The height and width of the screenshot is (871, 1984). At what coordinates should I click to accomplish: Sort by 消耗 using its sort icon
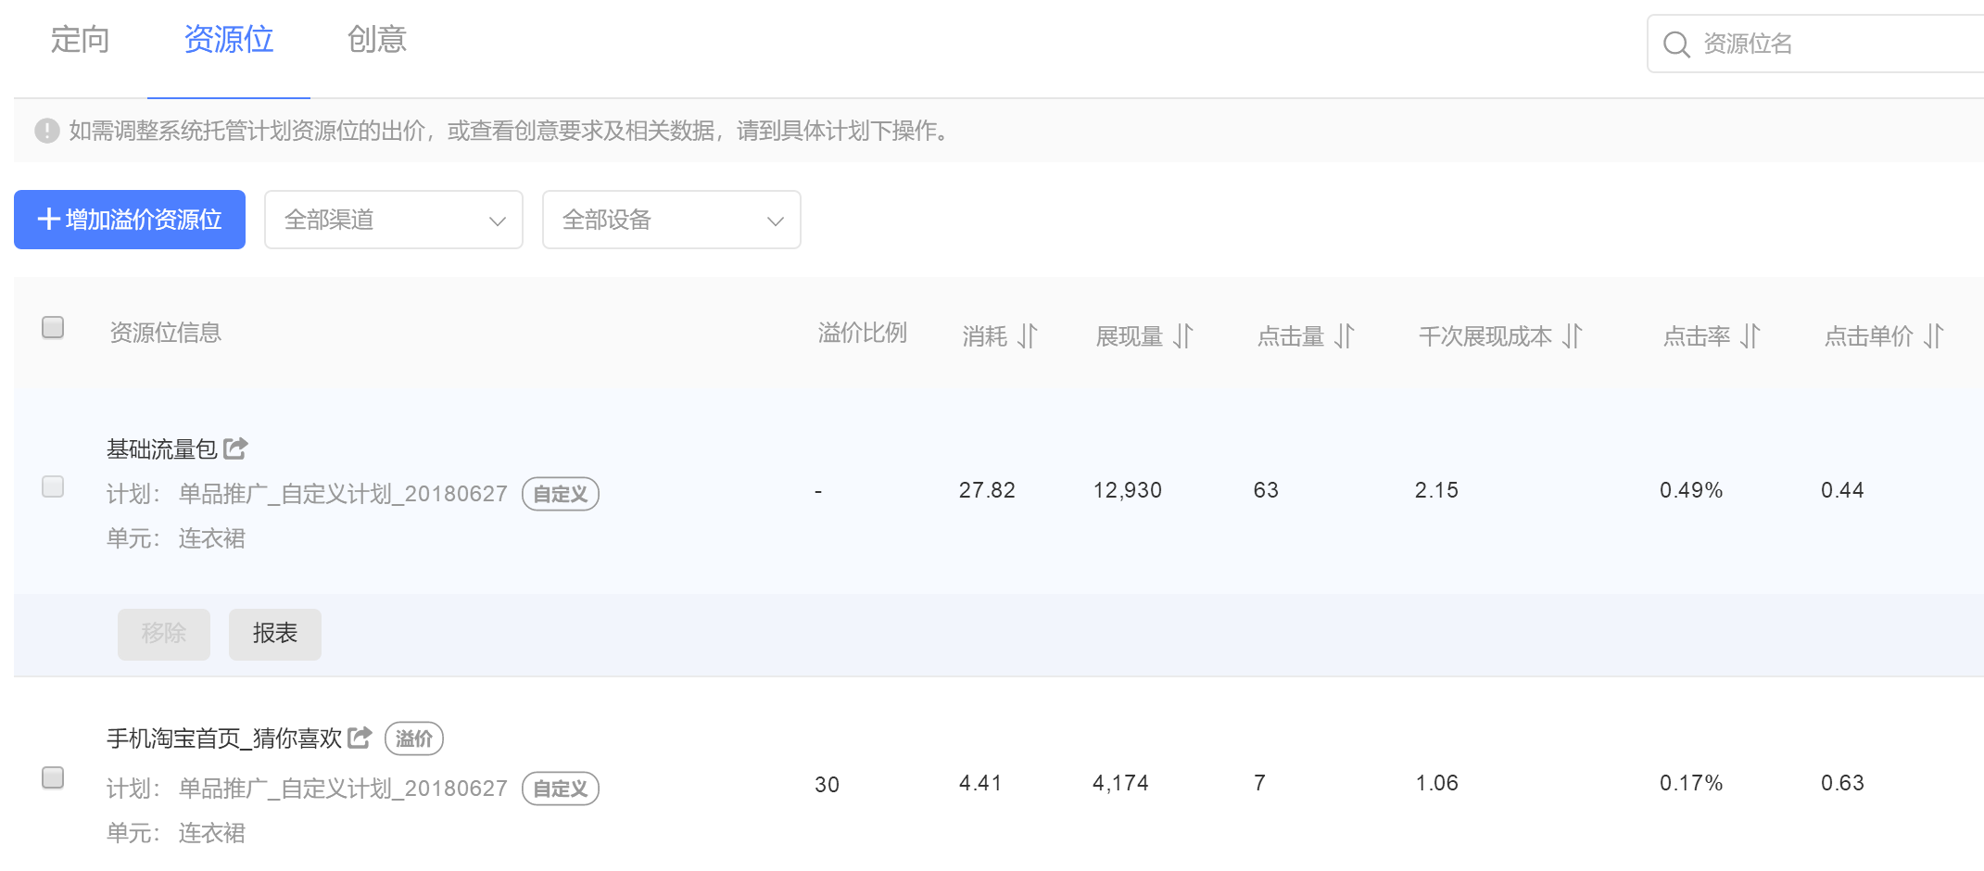tap(1027, 335)
